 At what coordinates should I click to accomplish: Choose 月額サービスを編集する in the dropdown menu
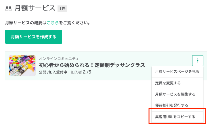(x=177, y=94)
